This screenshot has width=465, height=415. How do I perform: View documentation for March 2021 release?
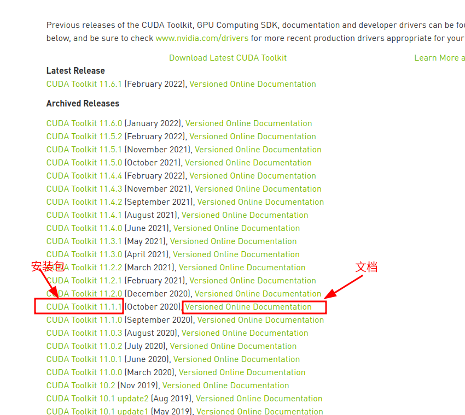point(242,268)
